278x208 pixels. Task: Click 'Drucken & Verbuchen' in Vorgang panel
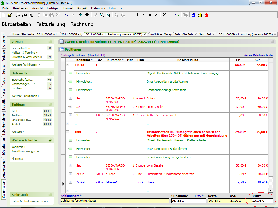click(x=27, y=57)
